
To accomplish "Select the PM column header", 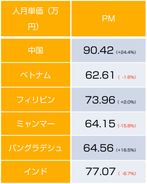I will pyautogui.click(x=108, y=19).
